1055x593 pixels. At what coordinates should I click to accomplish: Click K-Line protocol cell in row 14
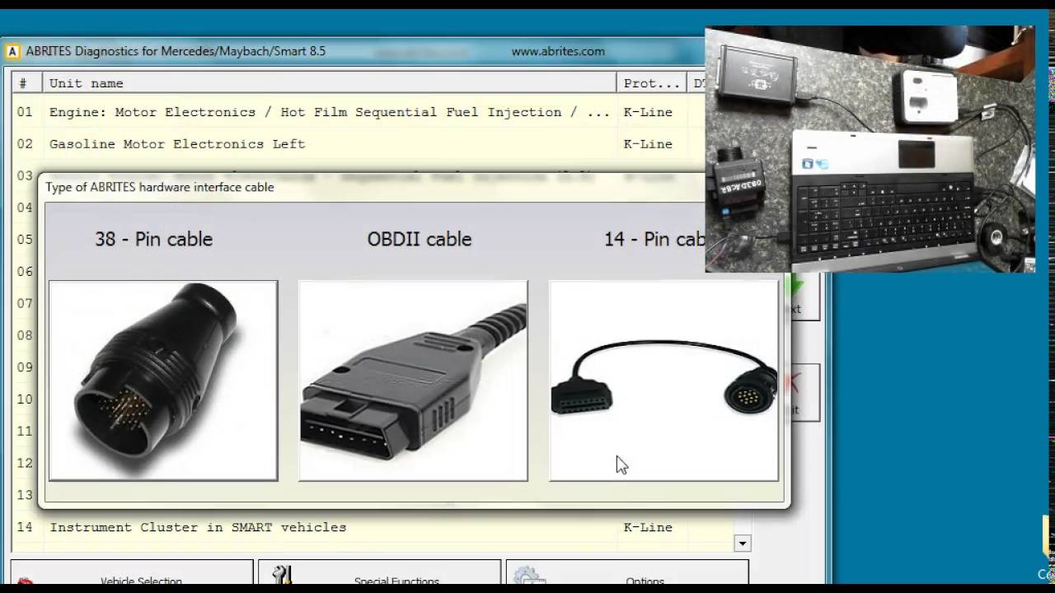[x=648, y=527]
